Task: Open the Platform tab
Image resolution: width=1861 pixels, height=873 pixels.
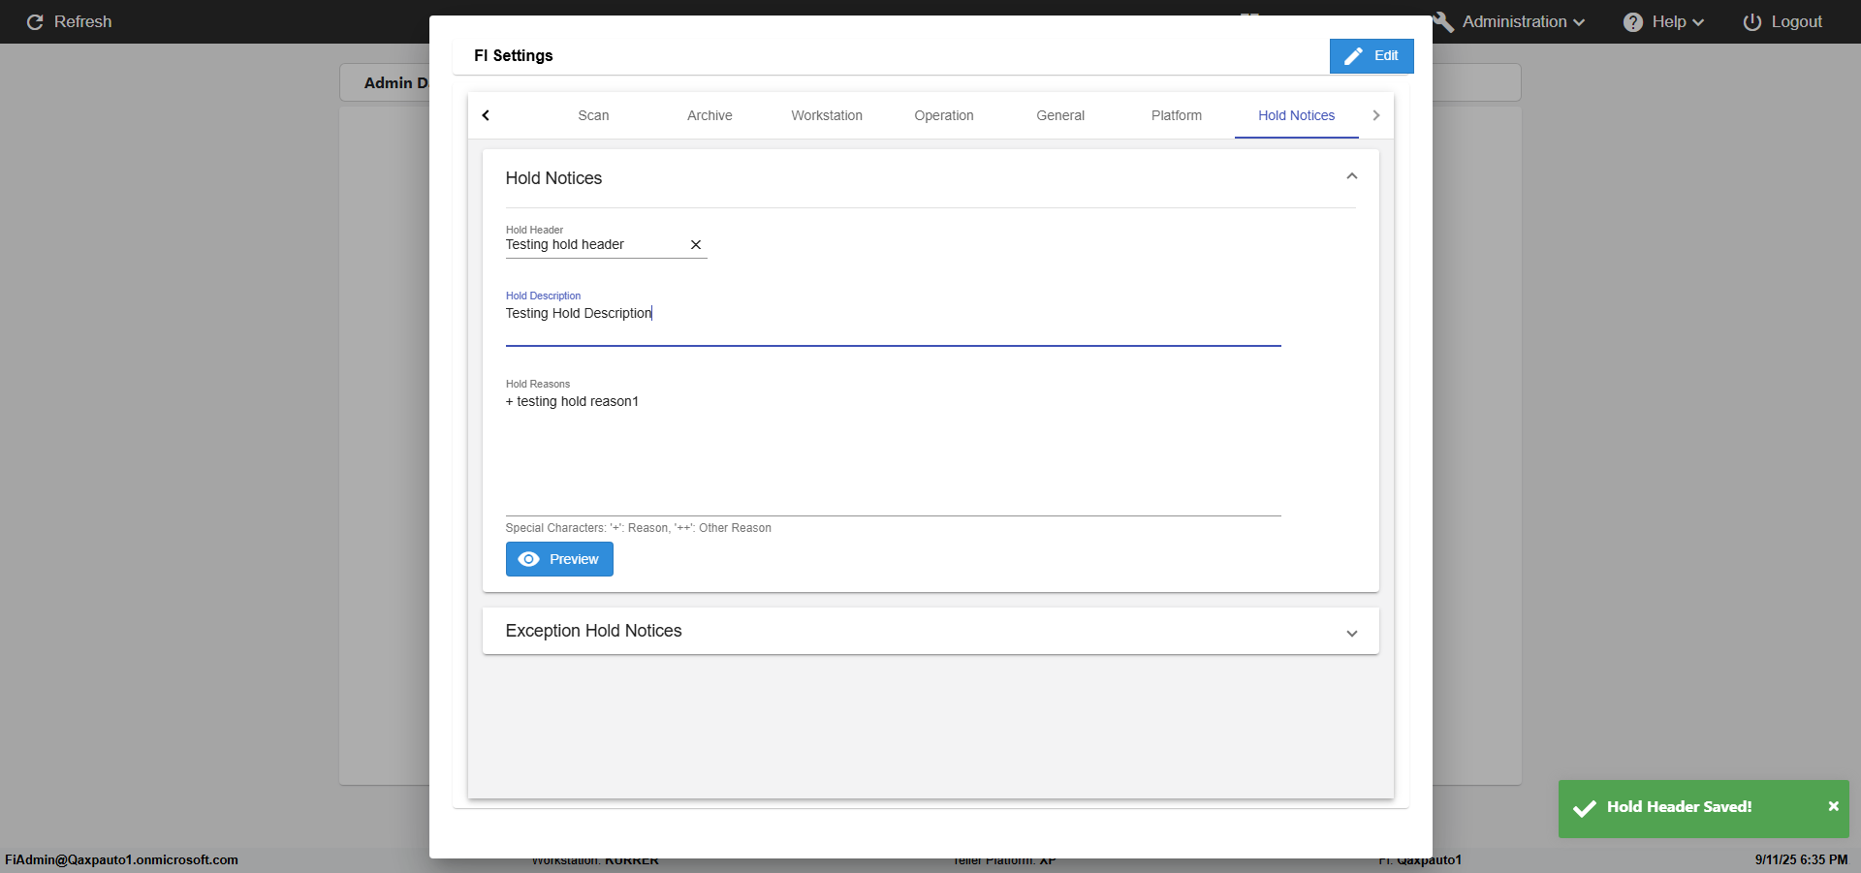Action: tap(1176, 115)
